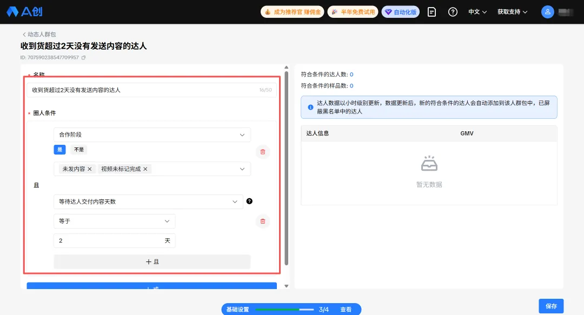Click 半年免费试用 button

coord(353,12)
